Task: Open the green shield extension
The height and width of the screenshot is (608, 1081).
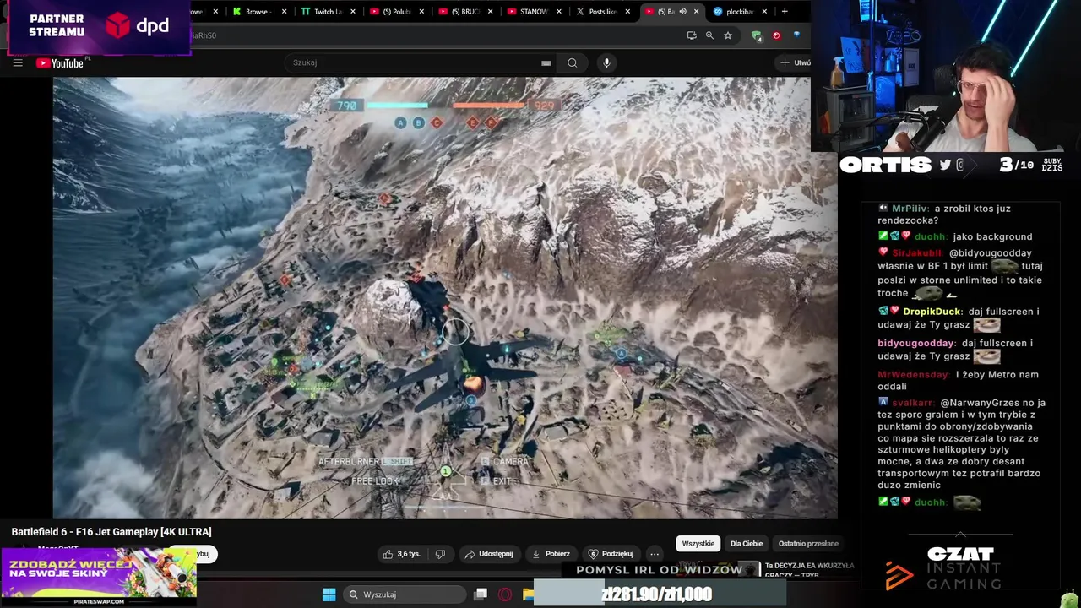Action: [757, 35]
